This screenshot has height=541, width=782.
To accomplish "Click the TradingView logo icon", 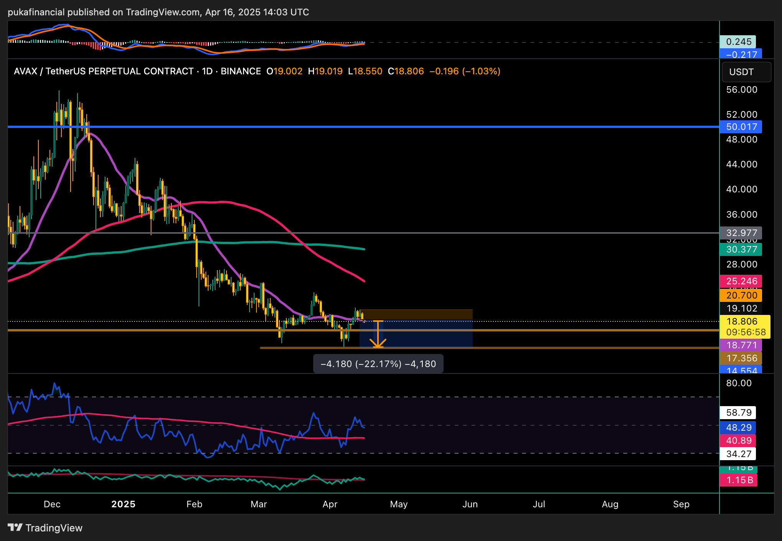I will (15, 528).
